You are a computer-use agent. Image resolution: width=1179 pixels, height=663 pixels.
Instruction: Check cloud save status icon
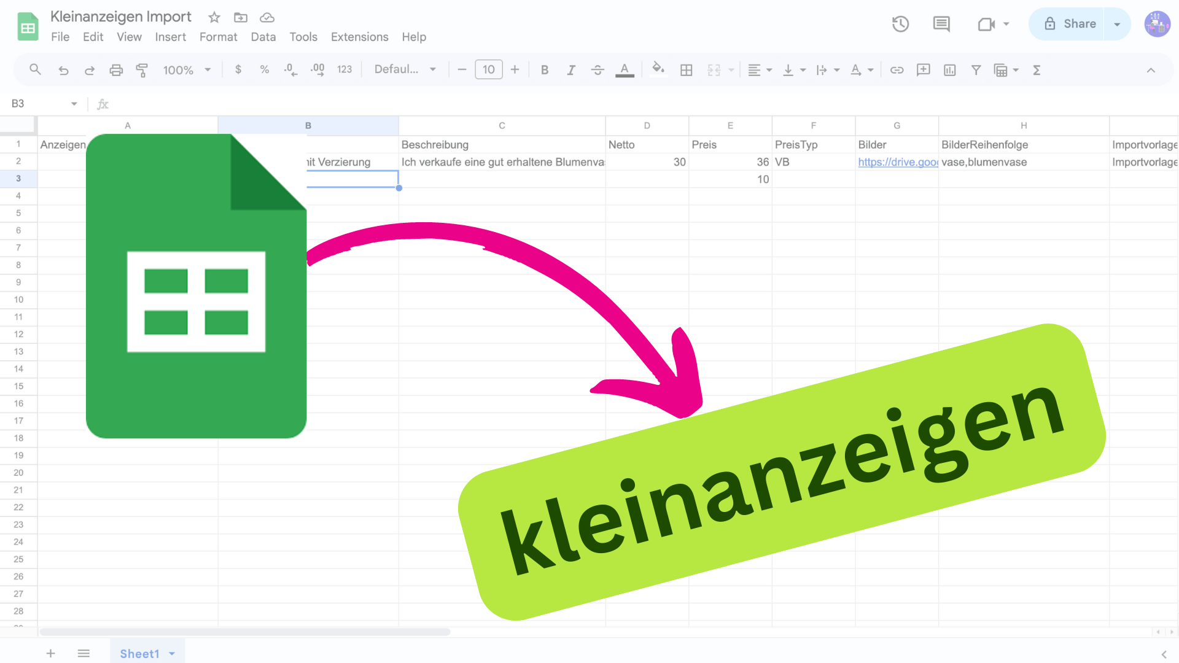[267, 17]
